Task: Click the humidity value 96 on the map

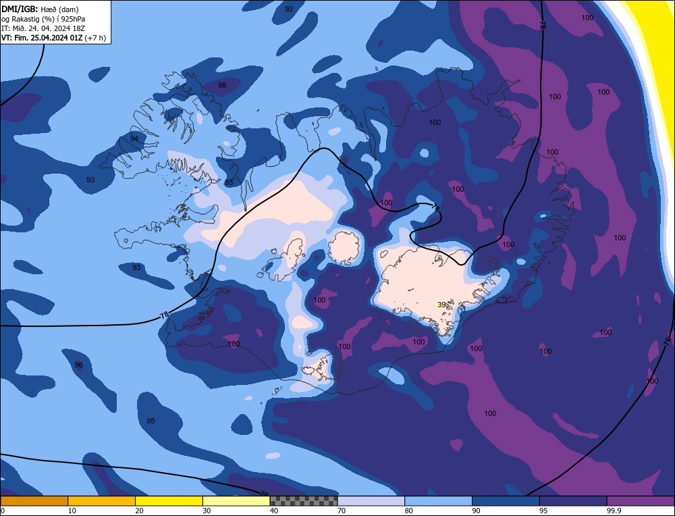Action: coord(78,365)
